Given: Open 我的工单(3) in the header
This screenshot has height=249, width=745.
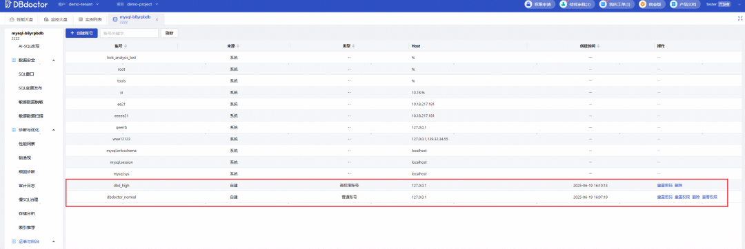Looking at the screenshot, I should coord(616,4).
